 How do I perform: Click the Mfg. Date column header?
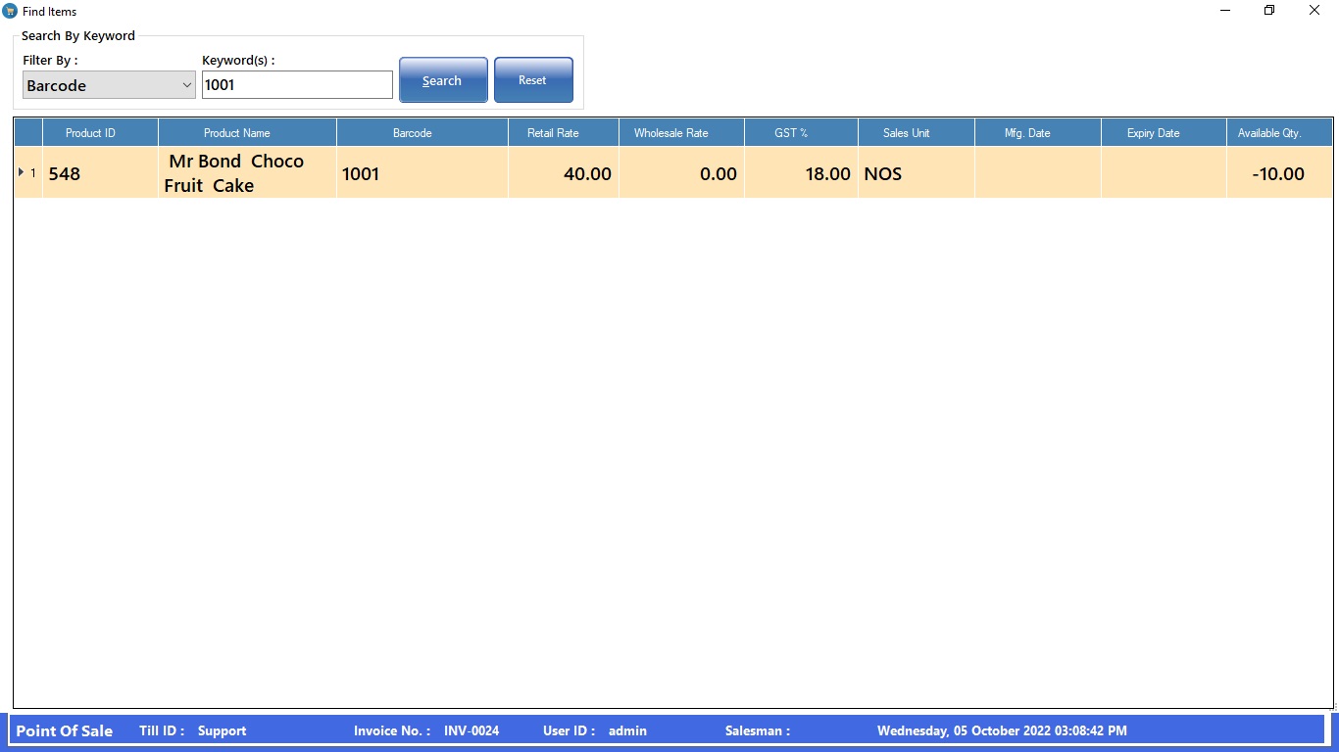[x=1026, y=133]
